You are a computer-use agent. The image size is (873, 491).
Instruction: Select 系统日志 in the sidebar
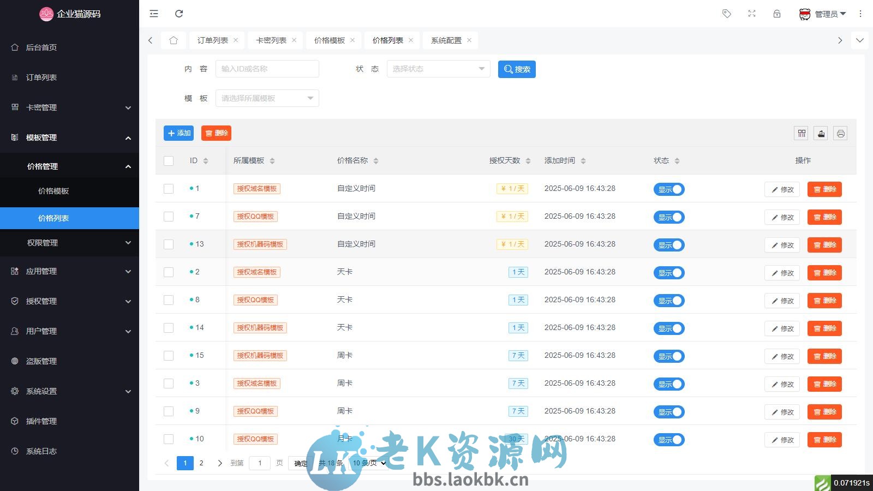(x=41, y=451)
